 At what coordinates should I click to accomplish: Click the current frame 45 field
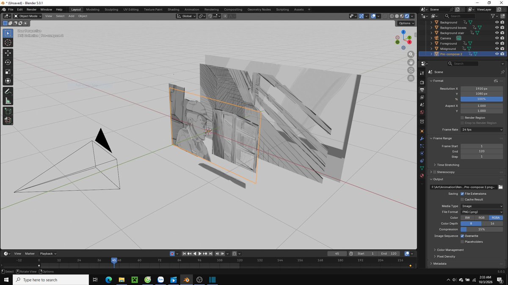pos(337,254)
